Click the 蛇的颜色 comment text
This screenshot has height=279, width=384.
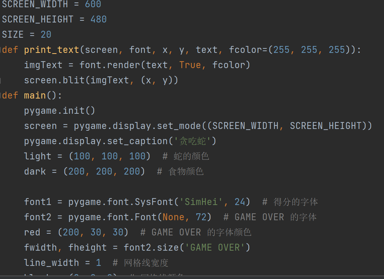(x=191, y=156)
